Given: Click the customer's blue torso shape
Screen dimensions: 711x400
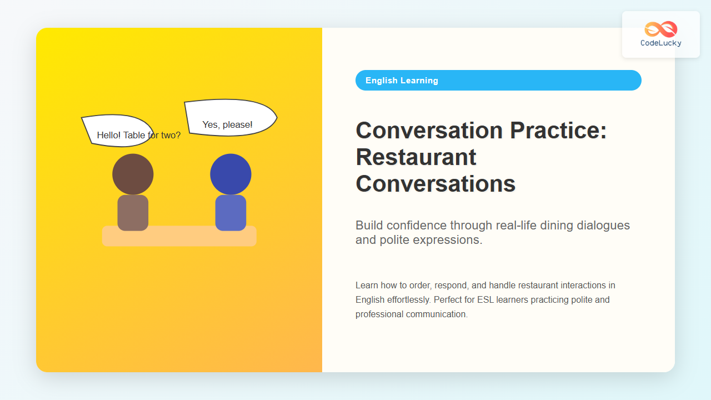Looking at the screenshot, I should (x=231, y=213).
